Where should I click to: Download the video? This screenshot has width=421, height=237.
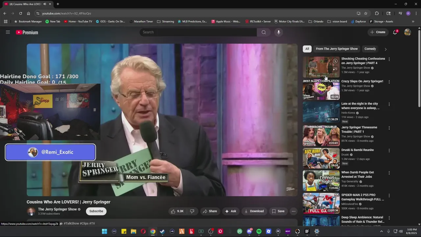point(254,211)
